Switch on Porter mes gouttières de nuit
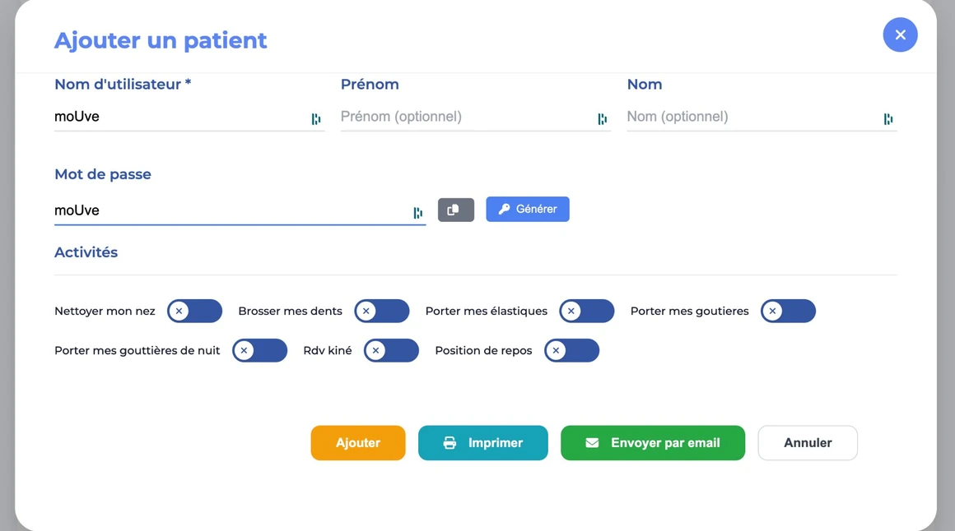The image size is (955, 531). (x=260, y=351)
